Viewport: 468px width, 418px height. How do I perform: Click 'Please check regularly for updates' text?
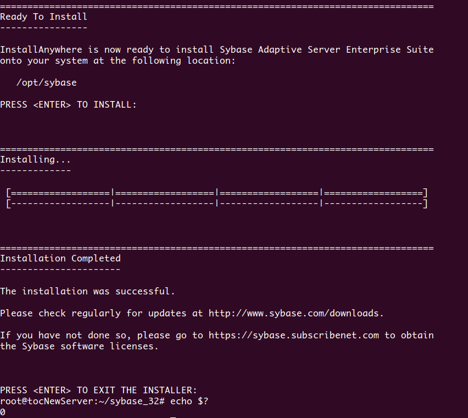pos(93,313)
